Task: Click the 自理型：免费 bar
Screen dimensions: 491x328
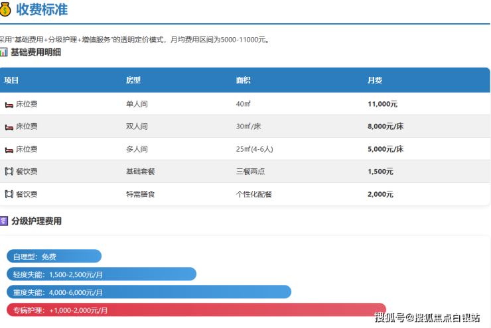Action: (x=54, y=256)
